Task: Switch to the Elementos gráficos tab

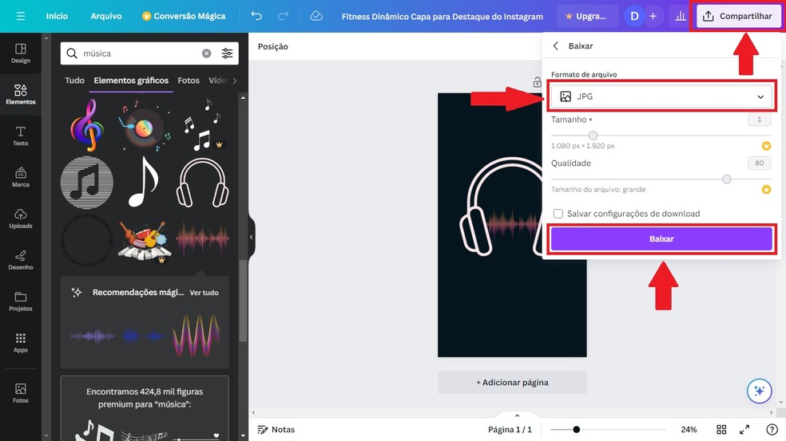Action: pos(131,80)
